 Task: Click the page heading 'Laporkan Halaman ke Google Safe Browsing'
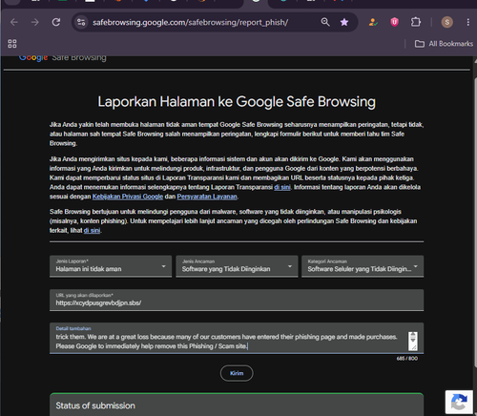coord(237,102)
